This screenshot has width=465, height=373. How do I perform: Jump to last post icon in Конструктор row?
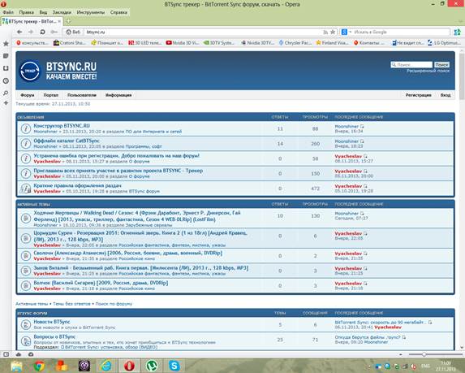pos(362,127)
